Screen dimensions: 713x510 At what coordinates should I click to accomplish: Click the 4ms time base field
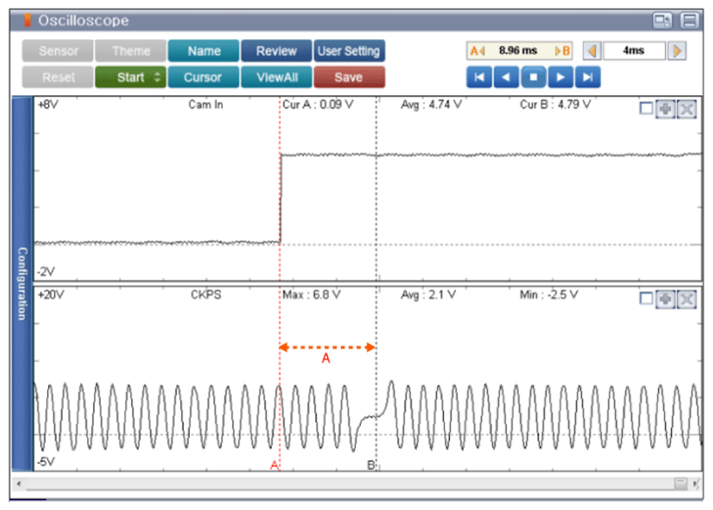(x=633, y=51)
